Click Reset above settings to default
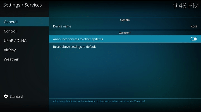This screenshot has height=112, width=201. pos(125,47)
